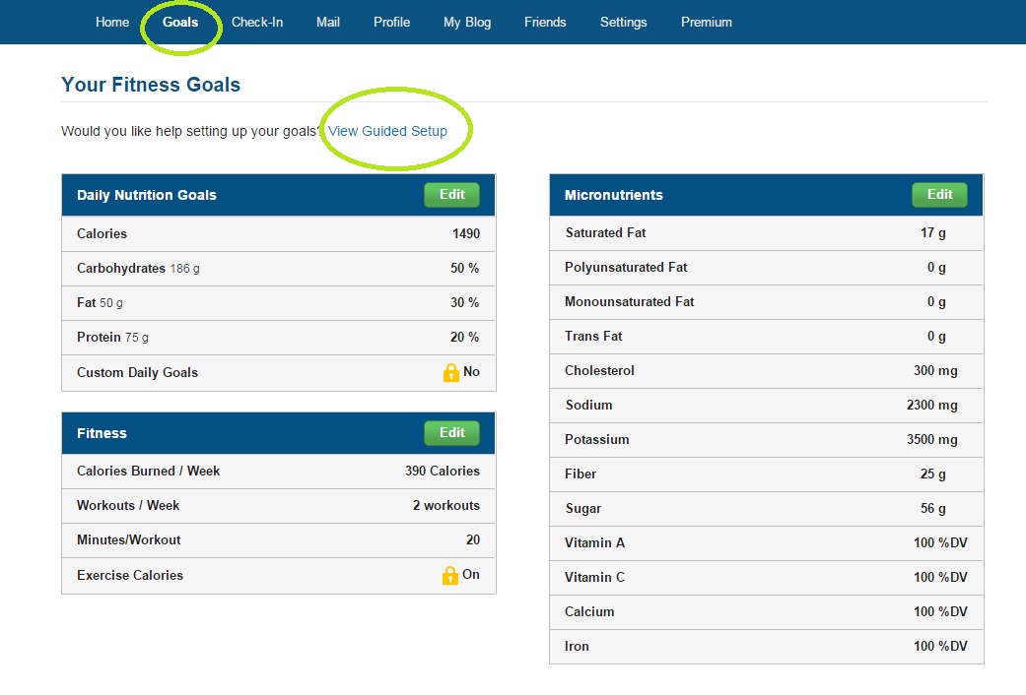Click the Micronutrients Edit button

click(939, 195)
